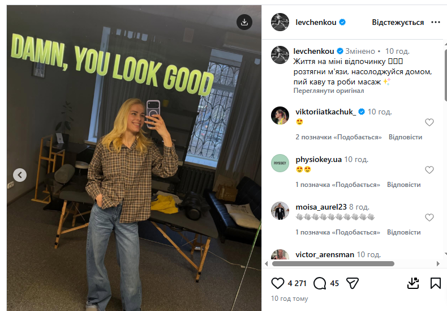
Task: Bookmark the post with save icon
Action: click(x=435, y=283)
